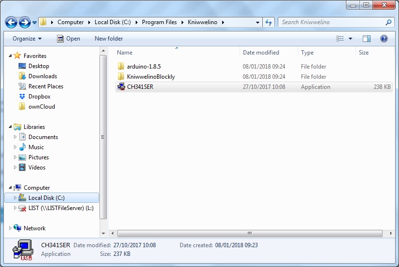Collapse the Favorites group
Viewport: 399px width, 267px height.
tap(10, 56)
